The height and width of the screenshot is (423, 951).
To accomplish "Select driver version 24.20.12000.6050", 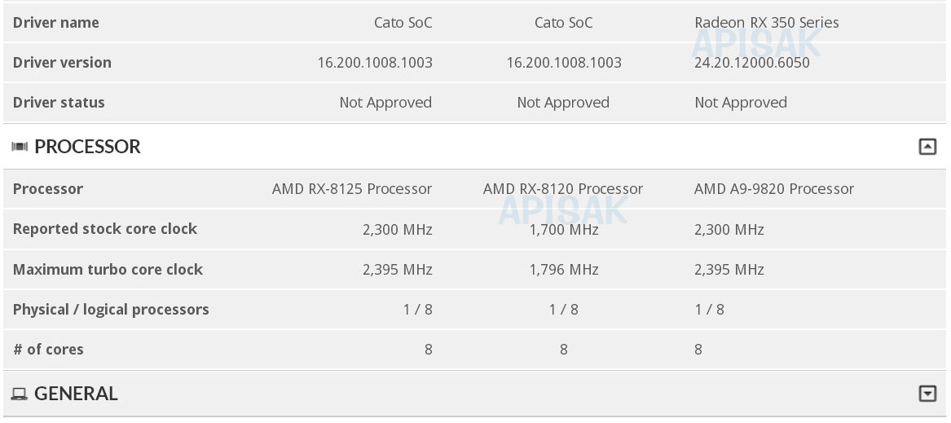I will tap(752, 63).
